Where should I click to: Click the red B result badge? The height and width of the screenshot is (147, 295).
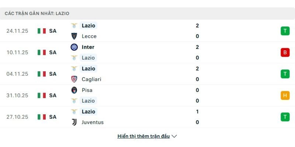285,52
